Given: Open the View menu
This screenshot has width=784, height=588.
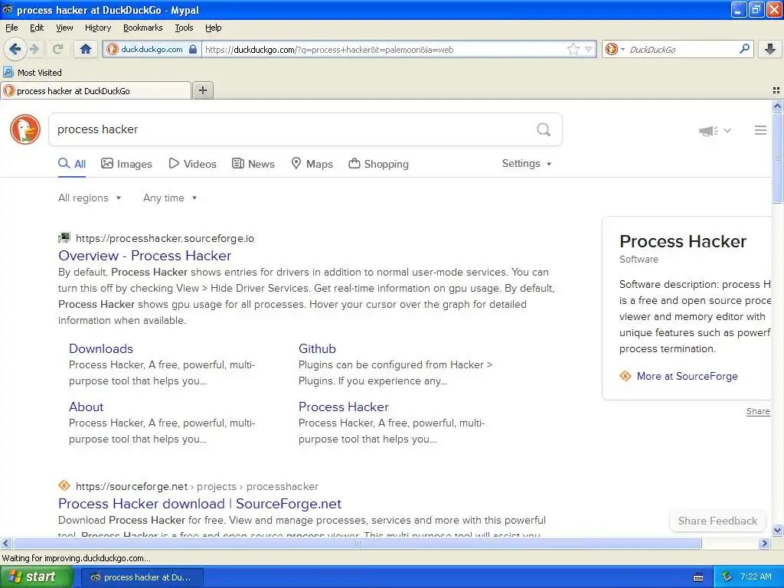Looking at the screenshot, I should coord(64,28).
